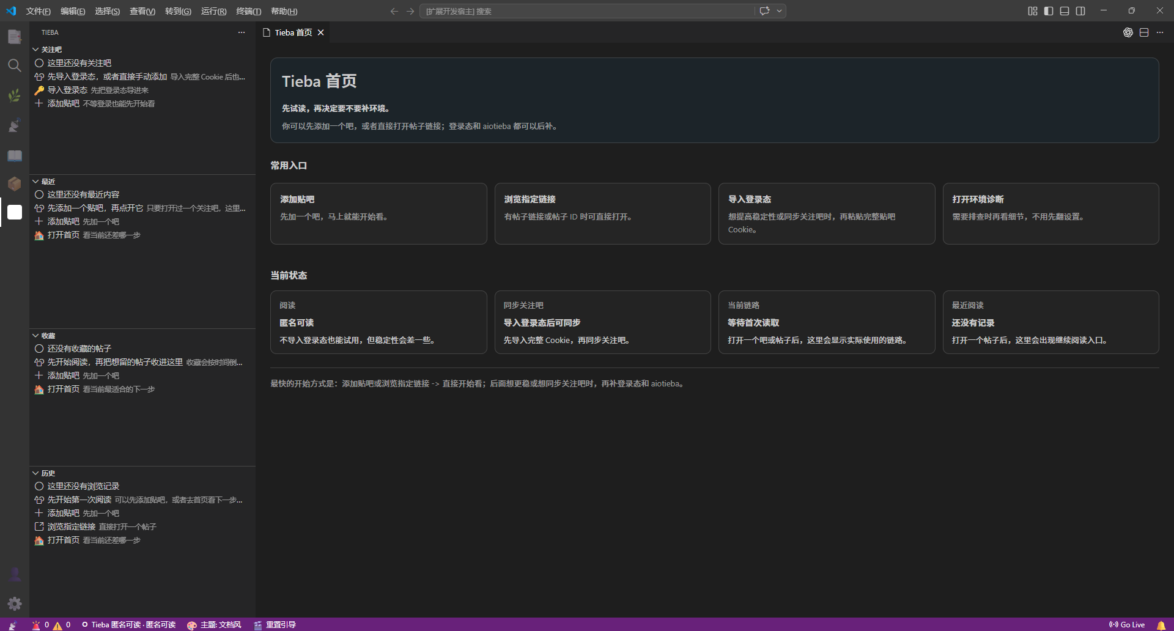This screenshot has width=1174, height=631.
Task: Click the 添加贴吧 card on home page
Action: (x=378, y=213)
